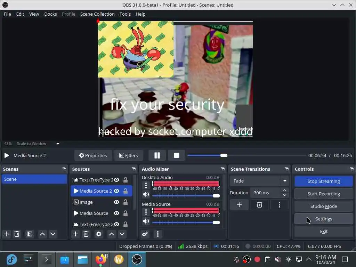Show hidden system tray icons arrow
This screenshot has height=267, width=356.
pyautogui.click(x=309, y=259)
